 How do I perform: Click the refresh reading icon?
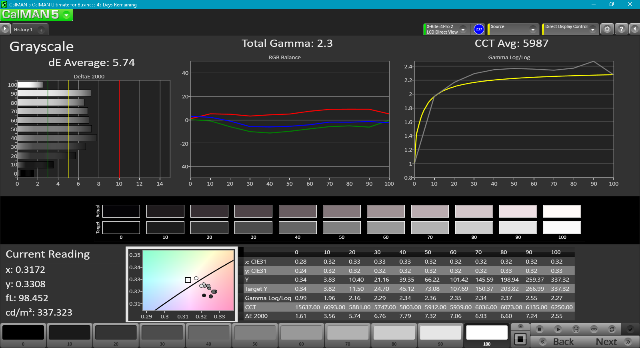click(x=612, y=329)
